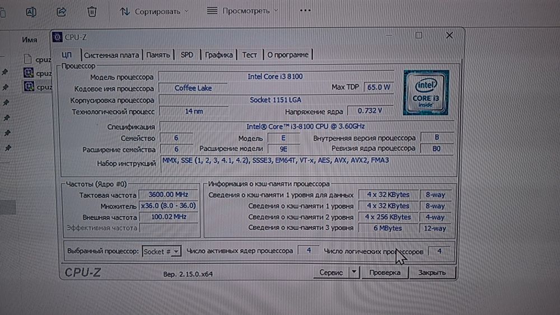Click the rename icon in Explorer toolbar
Screen dimensions: 560x315
tap(31, 12)
